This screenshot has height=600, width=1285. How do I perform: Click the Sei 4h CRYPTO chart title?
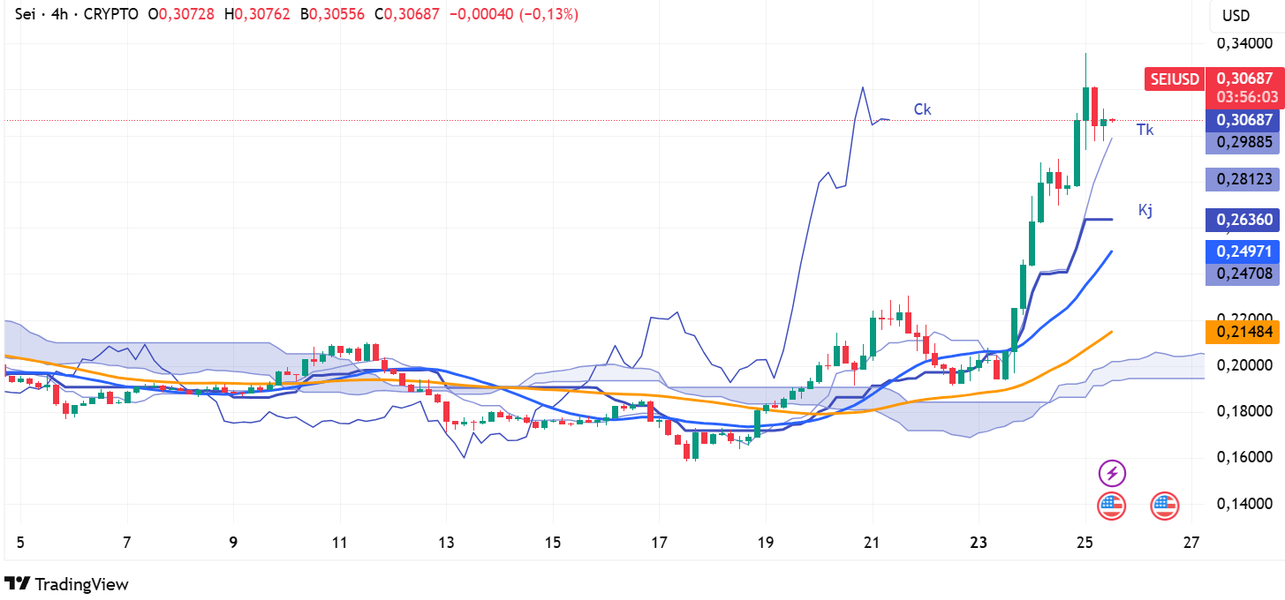pos(77,14)
